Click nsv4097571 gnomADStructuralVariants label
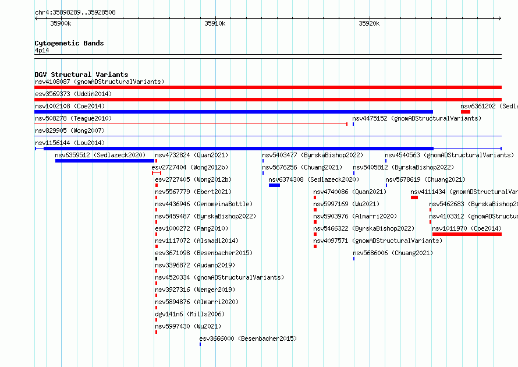Viewport: 518px width, 367px height. click(x=378, y=241)
